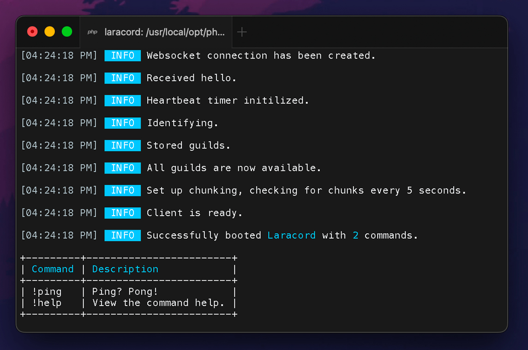
Task: Click the timestamp on the 'Stored guilds.' line
Action: pyautogui.click(x=59, y=145)
